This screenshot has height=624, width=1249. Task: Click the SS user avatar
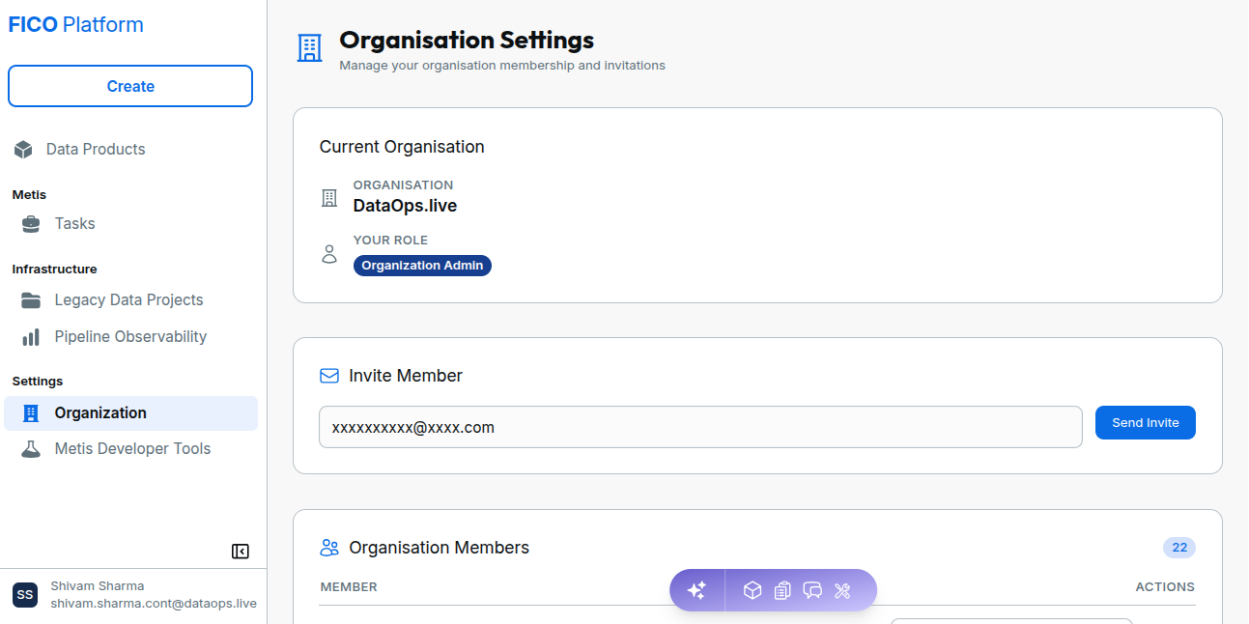(25, 595)
